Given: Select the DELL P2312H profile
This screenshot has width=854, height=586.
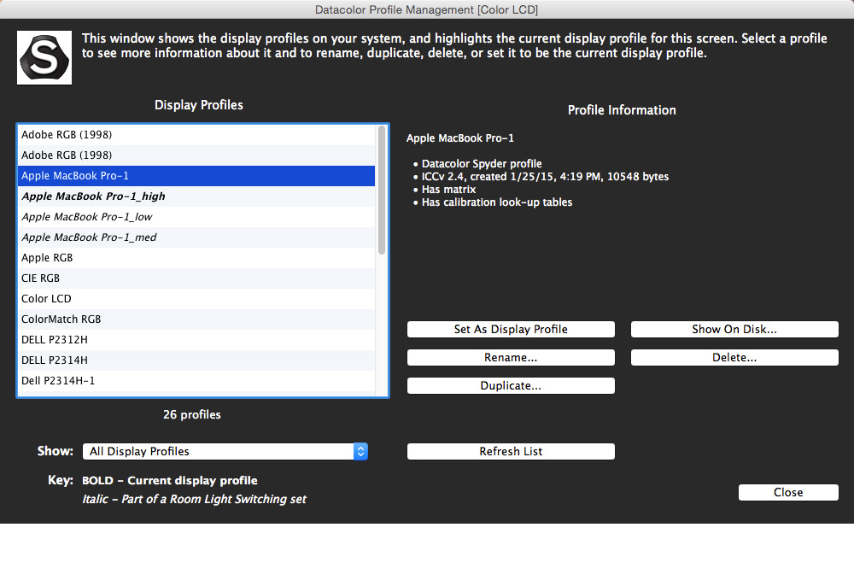Looking at the screenshot, I should point(196,340).
